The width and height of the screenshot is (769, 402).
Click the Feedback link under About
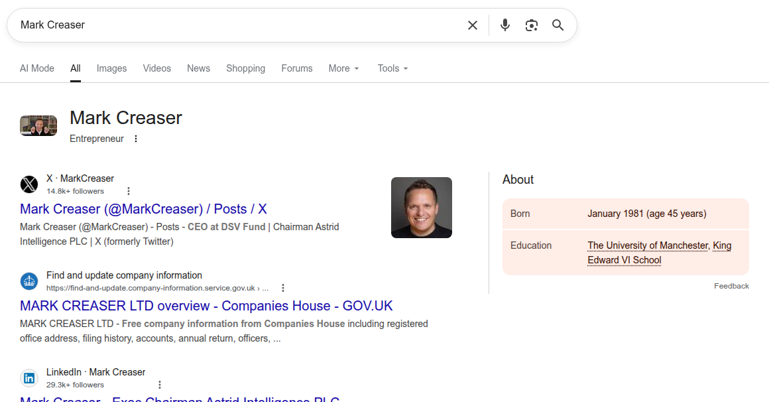(x=731, y=286)
